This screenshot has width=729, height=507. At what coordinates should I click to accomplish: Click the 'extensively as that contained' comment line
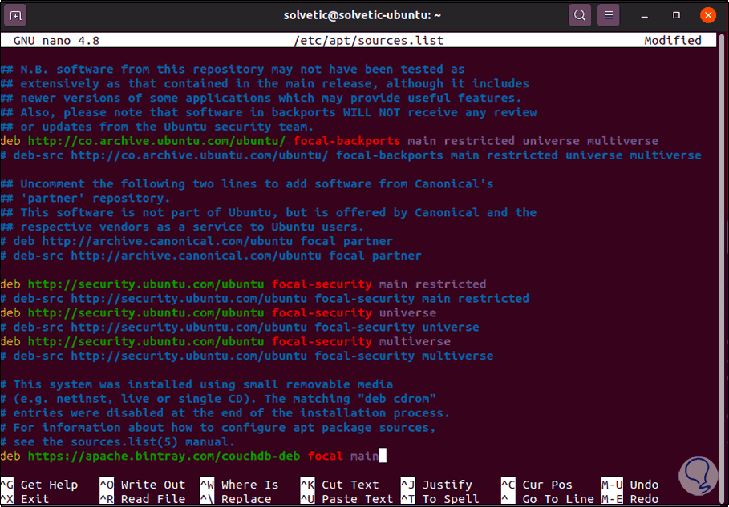(x=265, y=84)
